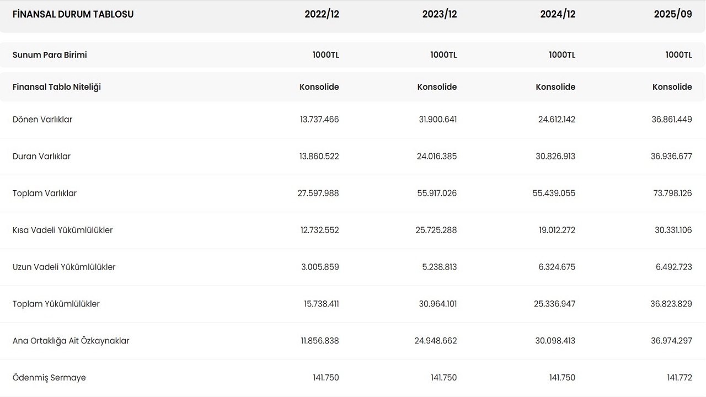This screenshot has height=397, width=706.
Task: Select the 2022/12 Dönen Varlıklar value 13.737.466
Action: pyautogui.click(x=319, y=120)
